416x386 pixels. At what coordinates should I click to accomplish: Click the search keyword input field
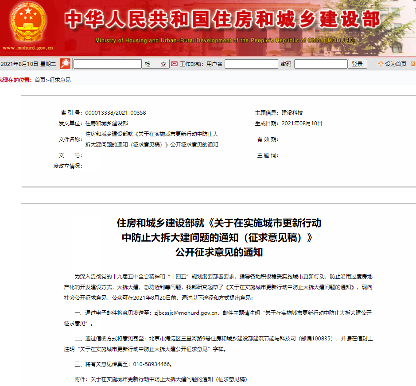107,64
